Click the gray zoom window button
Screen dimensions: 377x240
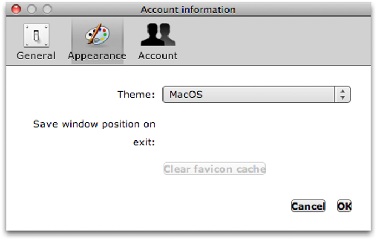click(x=47, y=9)
